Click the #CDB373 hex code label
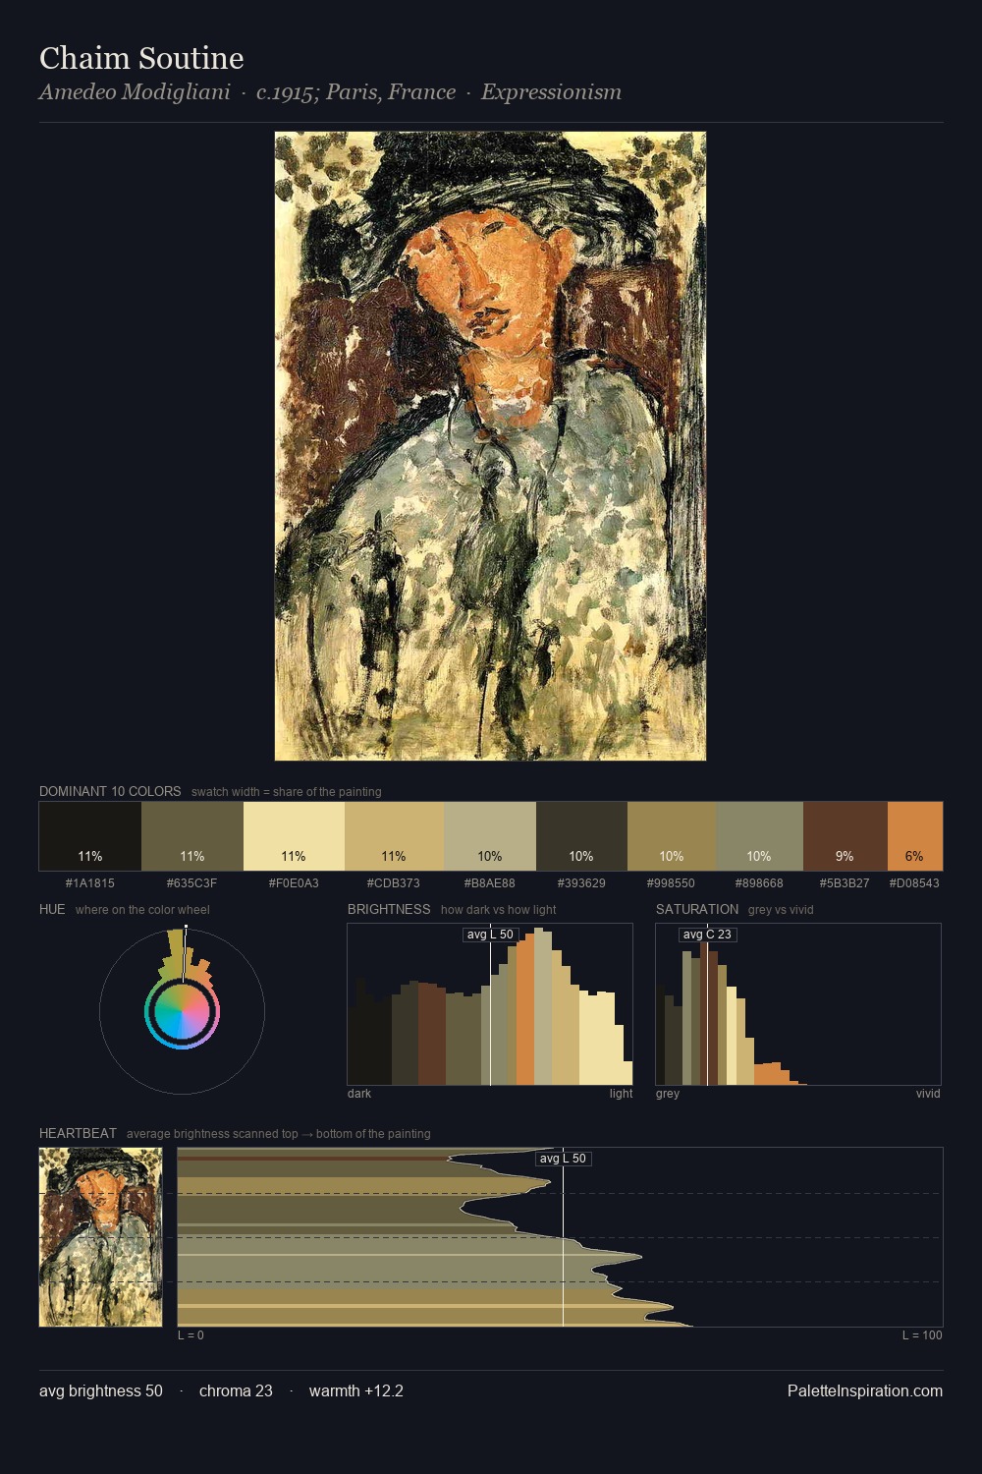 (394, 883)
